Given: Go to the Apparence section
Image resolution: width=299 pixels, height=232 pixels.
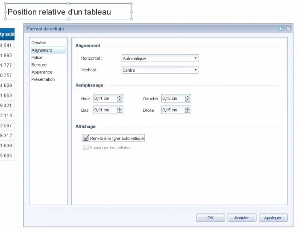Looking at the screenshot, I should click(42, 72).
